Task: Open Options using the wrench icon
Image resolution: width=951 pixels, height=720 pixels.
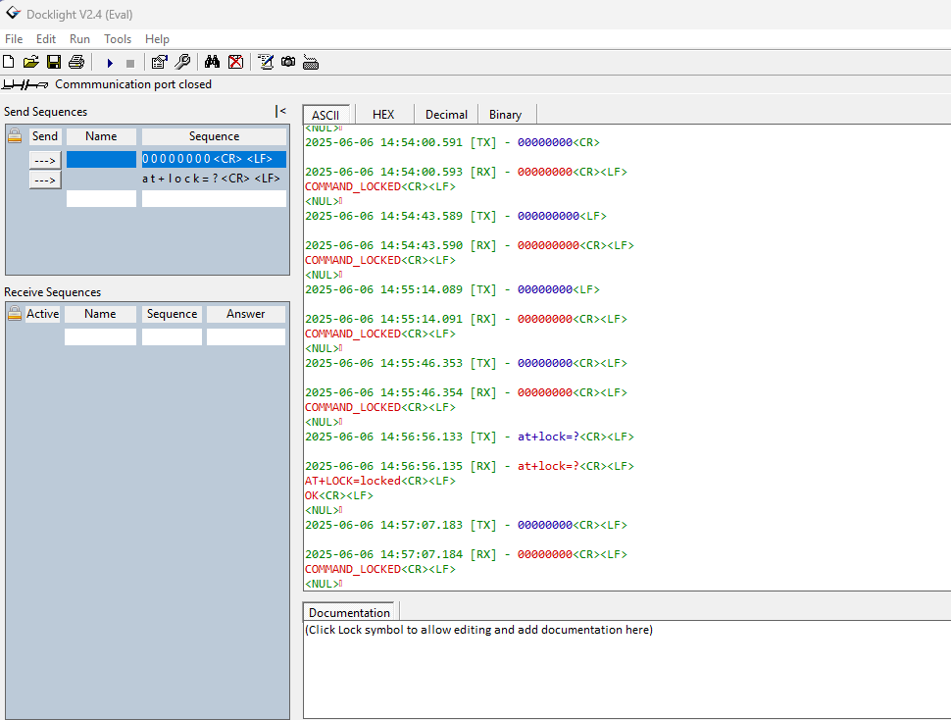Action: (183, 62)
